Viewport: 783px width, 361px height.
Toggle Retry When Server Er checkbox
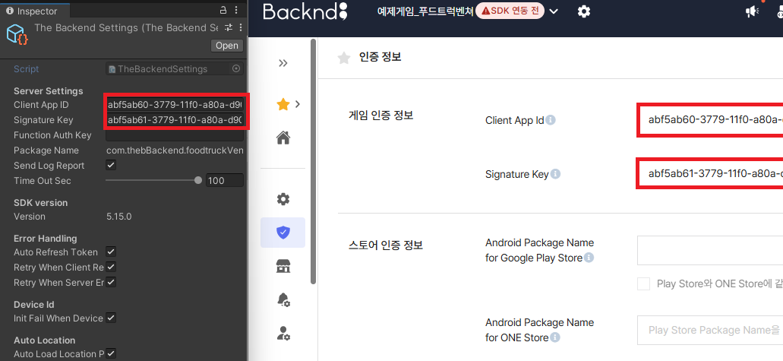[x=111, y=282]
